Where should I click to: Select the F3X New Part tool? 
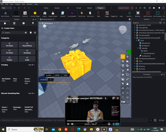click(x=123, y=75)
